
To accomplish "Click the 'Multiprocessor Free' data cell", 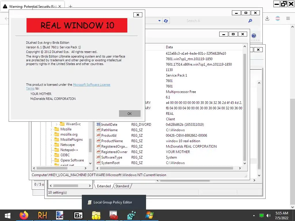I will tap(181, 92).
